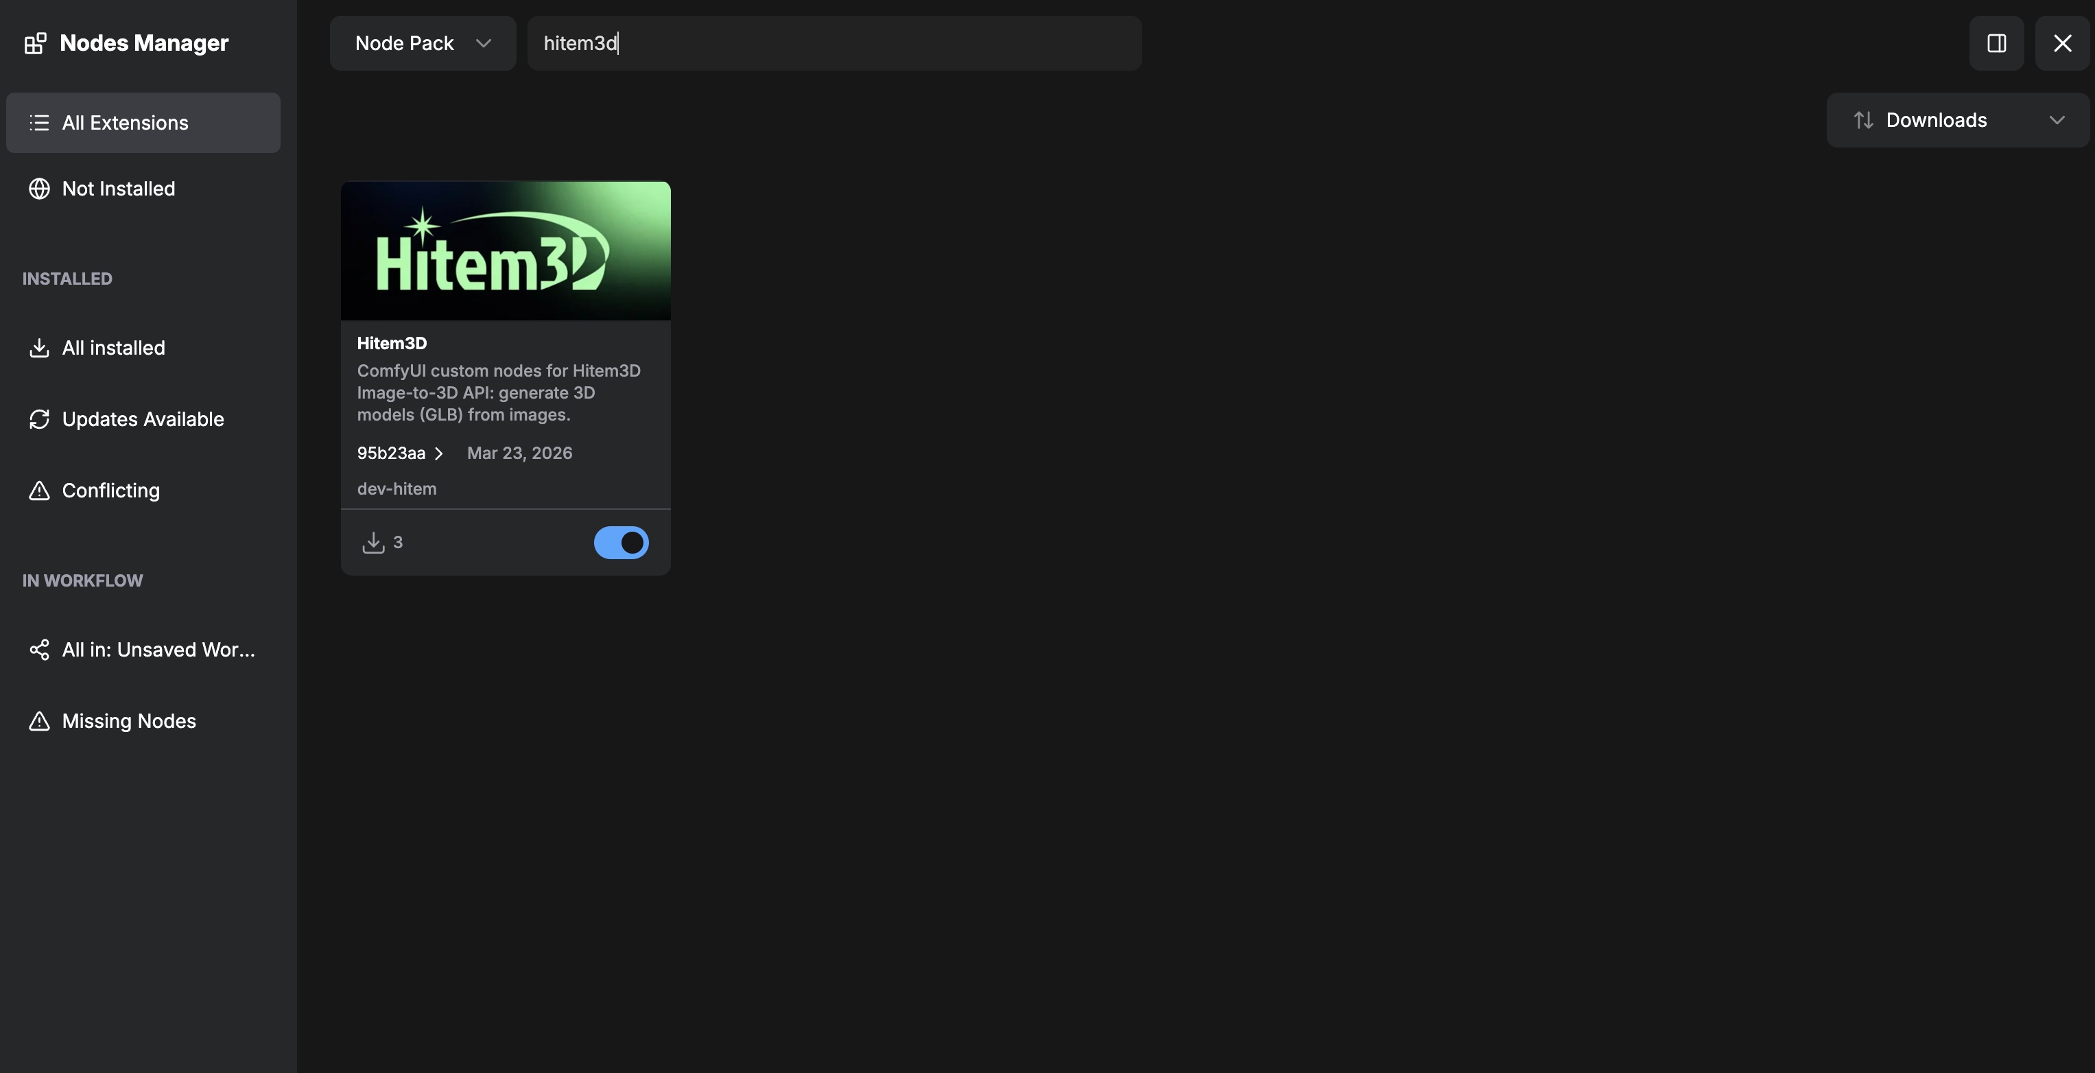Click the Updates Available refresh icon
Image resolution: width=2095 pixels, height=1073 pixels.
(40, 420)
